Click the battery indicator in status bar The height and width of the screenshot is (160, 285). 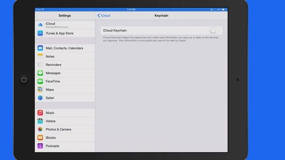[224, 9]
